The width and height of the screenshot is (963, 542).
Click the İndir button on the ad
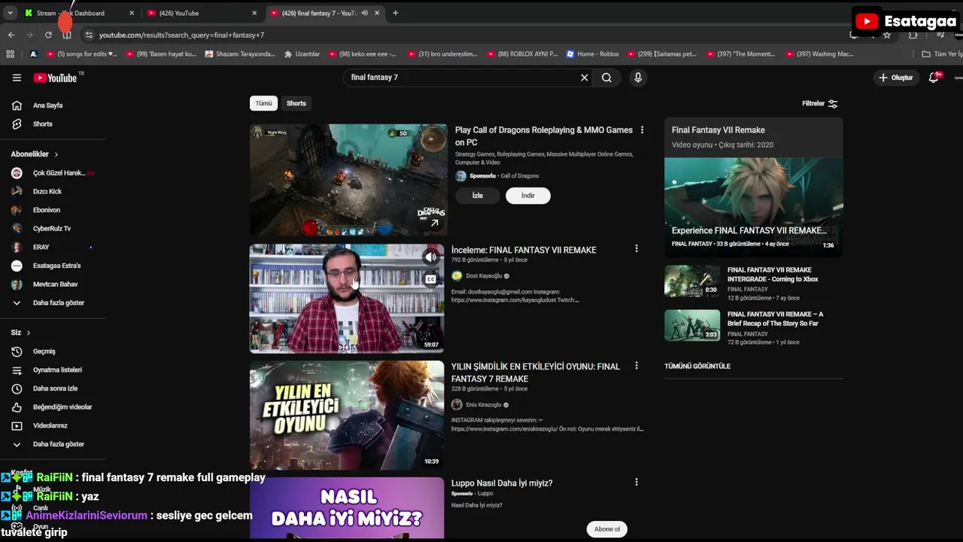pos(528,196)
